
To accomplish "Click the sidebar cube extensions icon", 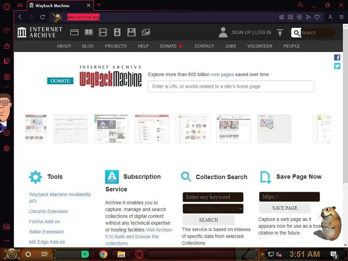I will click(7, 133).
